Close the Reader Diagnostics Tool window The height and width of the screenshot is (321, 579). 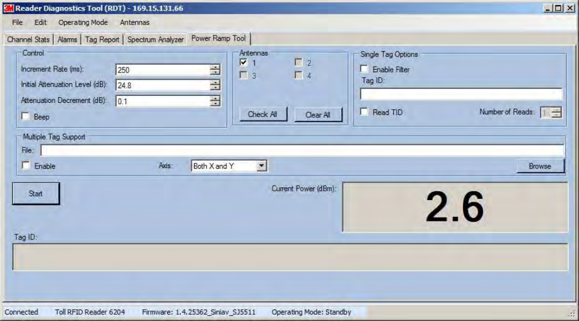[x=570, y=8]
